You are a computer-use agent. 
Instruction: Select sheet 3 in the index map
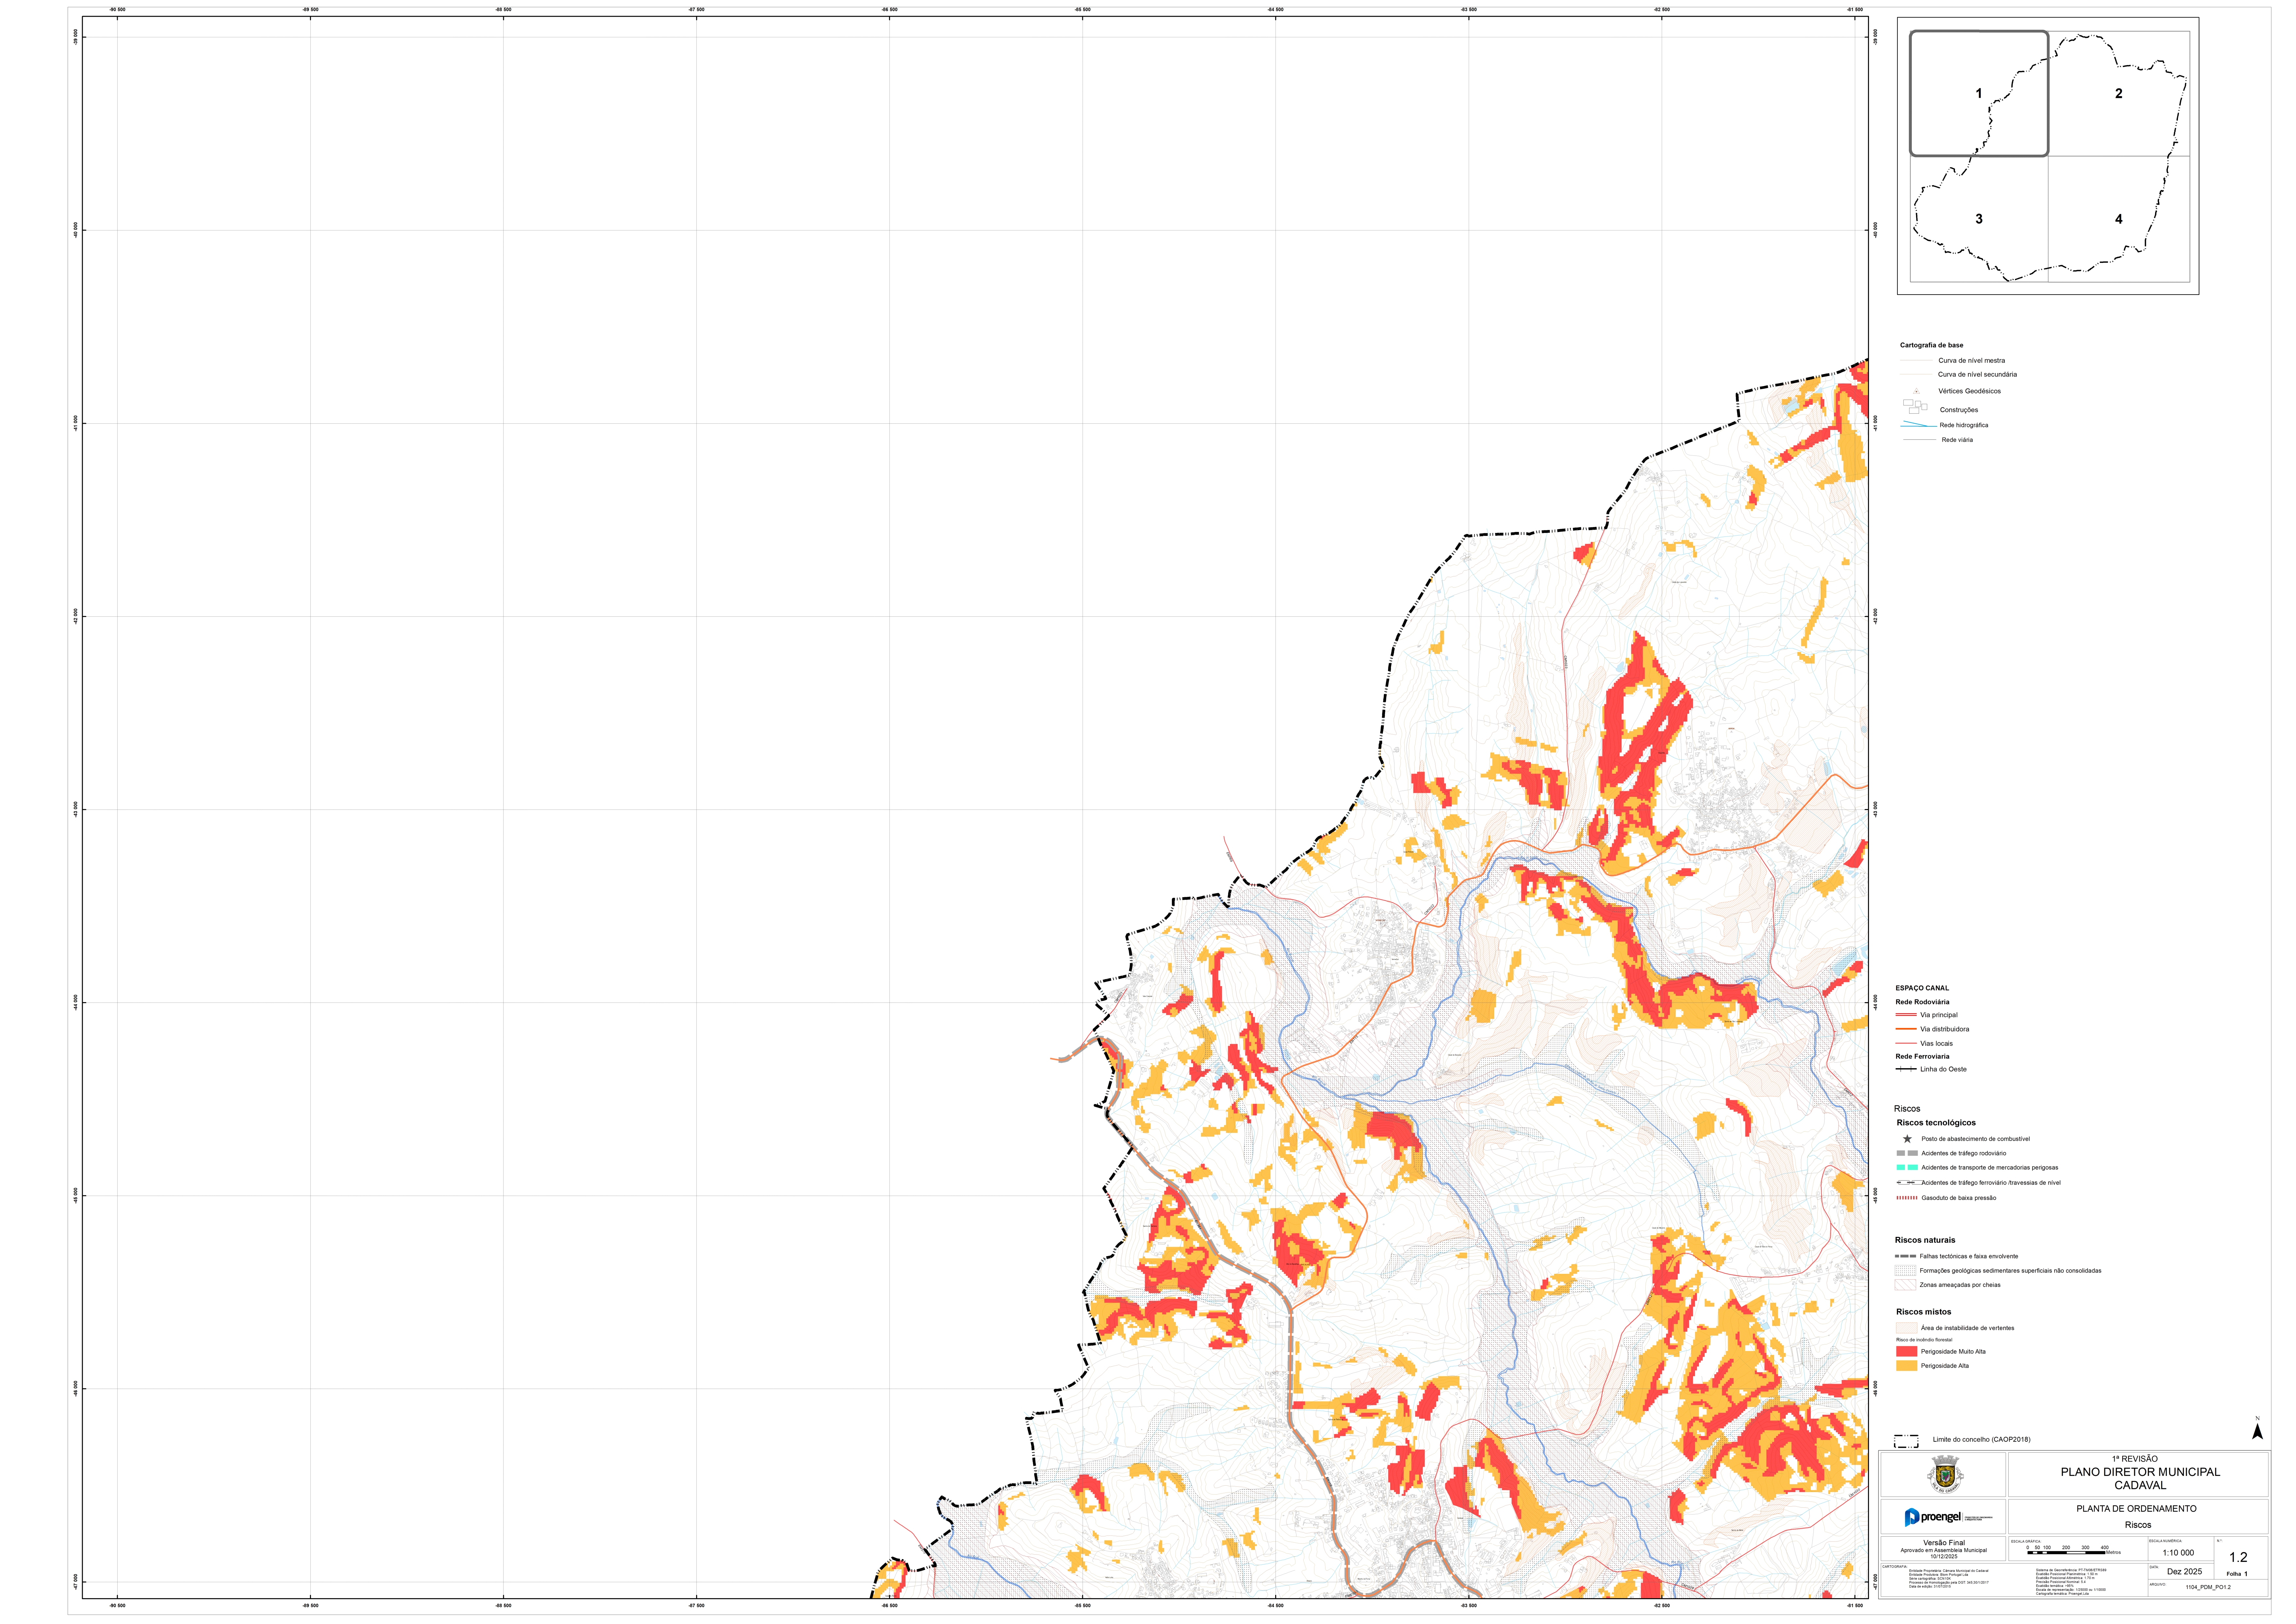click(1979, 219)
